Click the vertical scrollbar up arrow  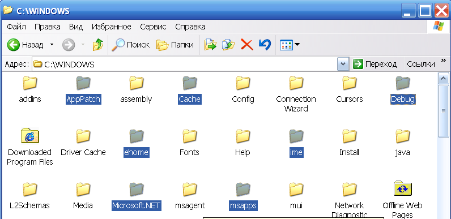pos(443,79)
